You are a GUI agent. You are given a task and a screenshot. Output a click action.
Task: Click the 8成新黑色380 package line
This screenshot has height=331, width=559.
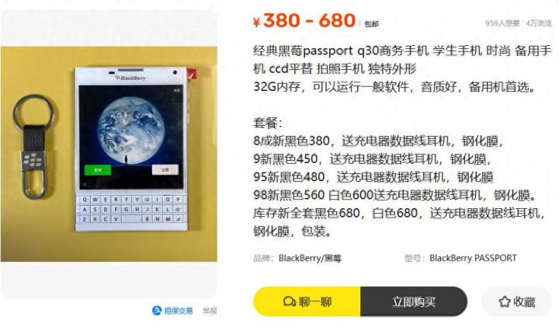378,141
